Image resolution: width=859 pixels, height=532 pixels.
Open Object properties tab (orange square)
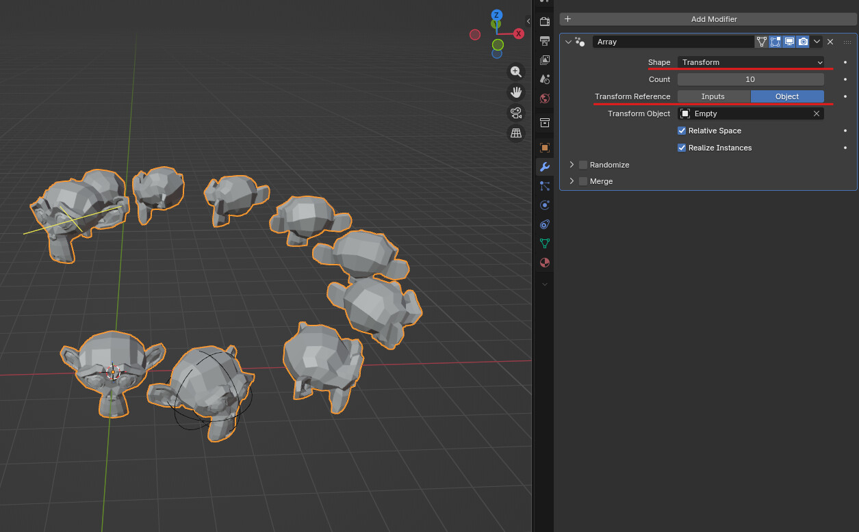pyautogui.click(x=545, y=148)
